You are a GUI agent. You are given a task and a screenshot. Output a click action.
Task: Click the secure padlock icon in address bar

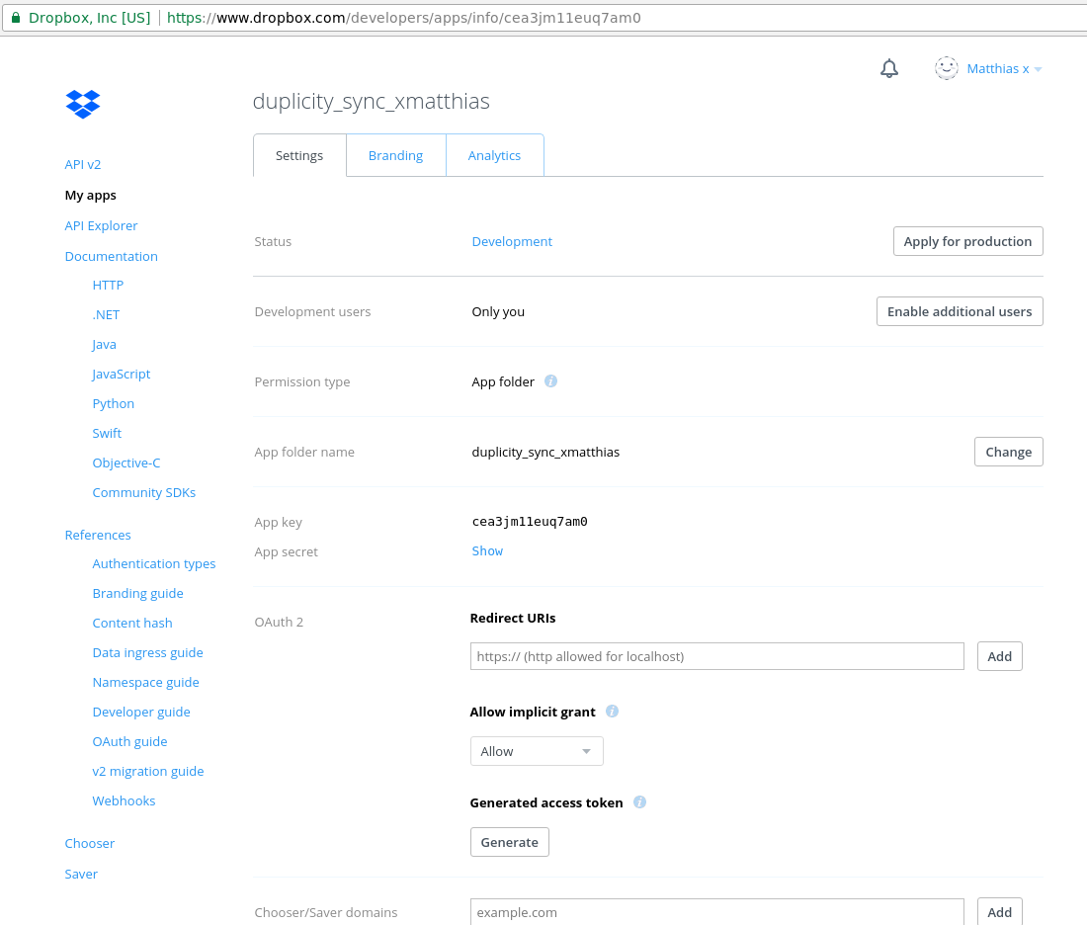[15, 18]
